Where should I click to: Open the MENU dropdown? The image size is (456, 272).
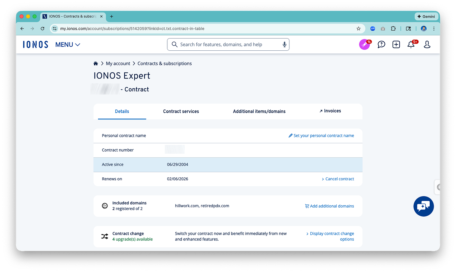point(68,45)
